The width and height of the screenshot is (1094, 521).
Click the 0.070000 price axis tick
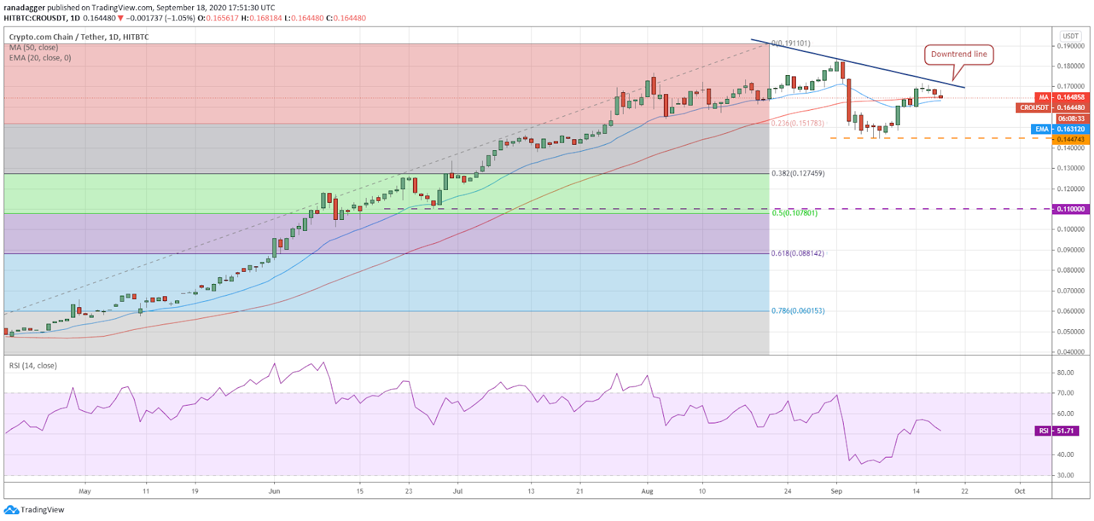pyautogui.click(x=1071, y=291)
